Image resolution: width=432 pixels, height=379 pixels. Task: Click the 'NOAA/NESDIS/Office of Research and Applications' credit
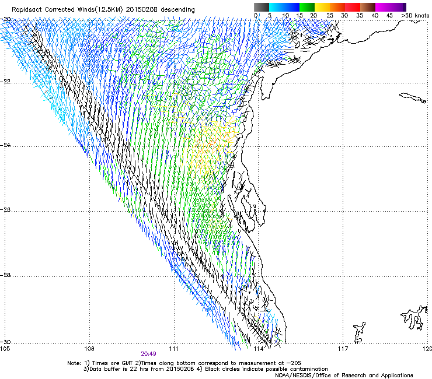[344, 376]
